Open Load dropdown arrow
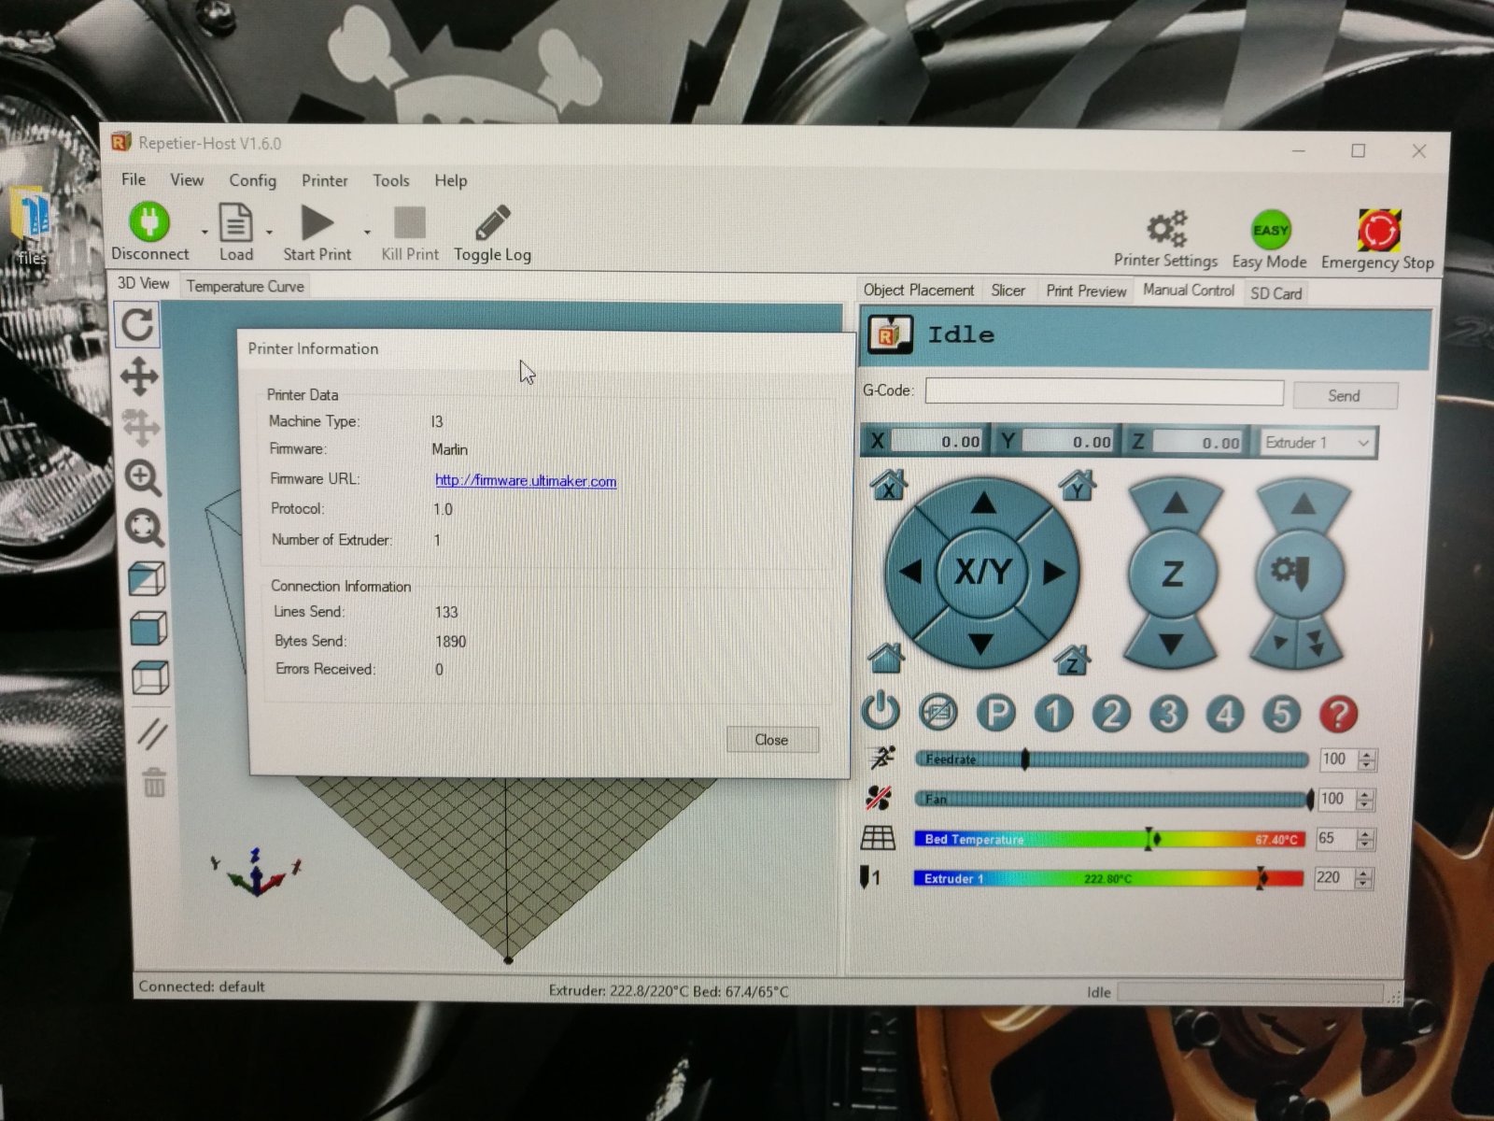Screen dimensions: 1494x1121 pyautogui.click(x=269, y=232)
